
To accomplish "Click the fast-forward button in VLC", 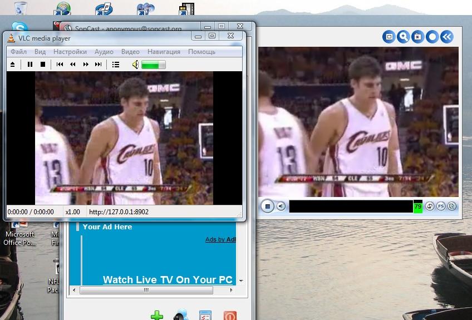I will [86, 65].
